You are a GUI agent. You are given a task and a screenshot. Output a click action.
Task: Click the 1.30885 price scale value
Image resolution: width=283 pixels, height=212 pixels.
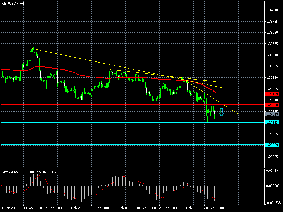[272, 66]
